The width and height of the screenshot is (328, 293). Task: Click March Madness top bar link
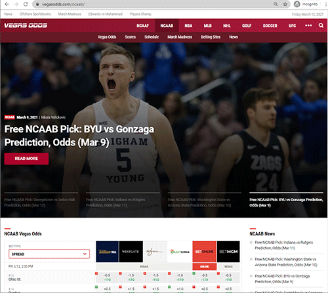(x=70, y=14)
